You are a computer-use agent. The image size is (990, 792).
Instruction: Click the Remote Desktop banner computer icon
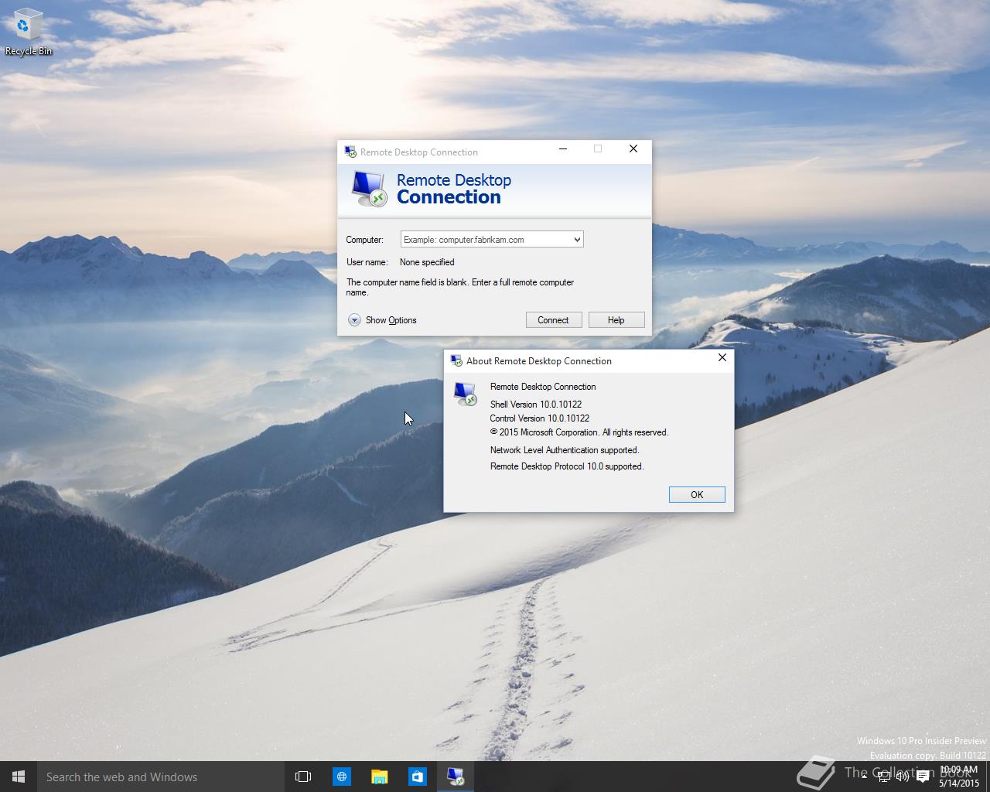[x=369, y=189]
